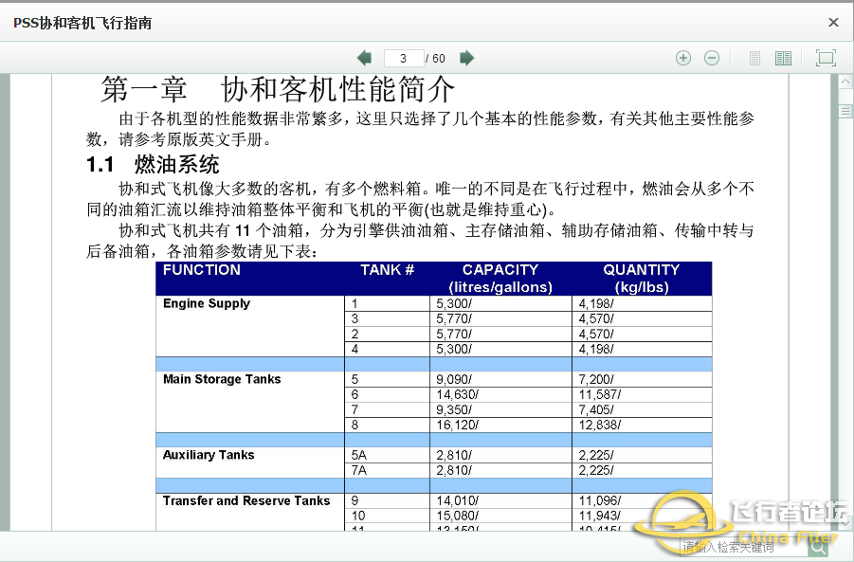Screen dimensions: 854x562
Task: Click the QUANTITY column header
Action: 642,270
